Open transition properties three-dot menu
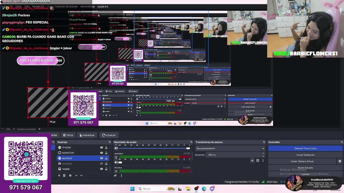The height and width of the screenshot is (193, 344). (263, 161)
